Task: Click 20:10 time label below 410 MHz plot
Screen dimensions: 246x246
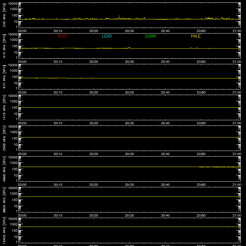Action: click(x=58, y=62)
